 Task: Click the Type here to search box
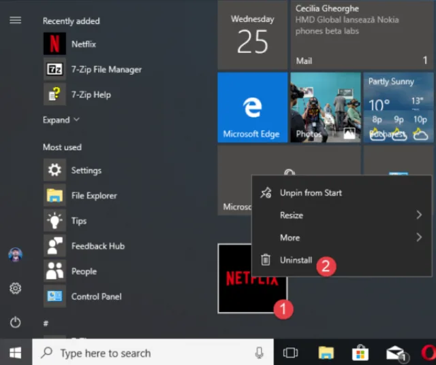pyautogui.click(x=153, y=353)
